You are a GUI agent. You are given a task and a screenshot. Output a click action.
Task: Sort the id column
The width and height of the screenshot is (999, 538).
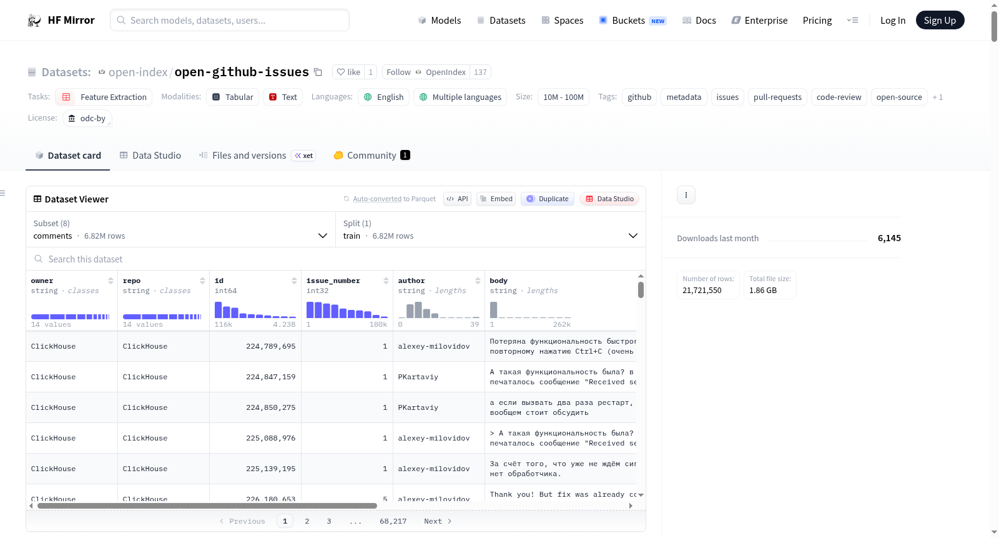click(x=294, y=281)
